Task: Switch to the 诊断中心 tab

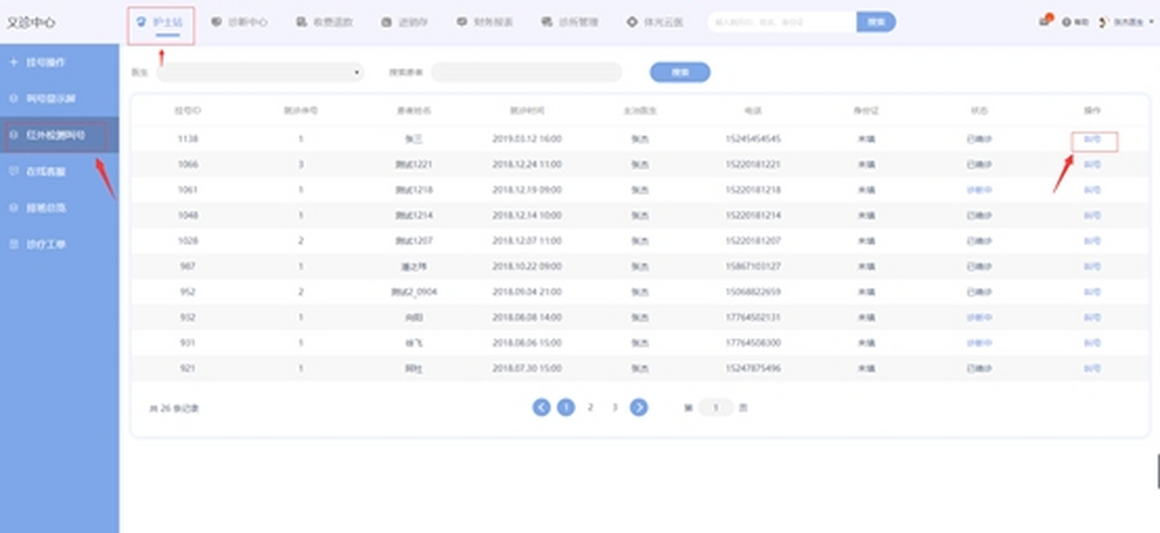Action: point(240,21)
